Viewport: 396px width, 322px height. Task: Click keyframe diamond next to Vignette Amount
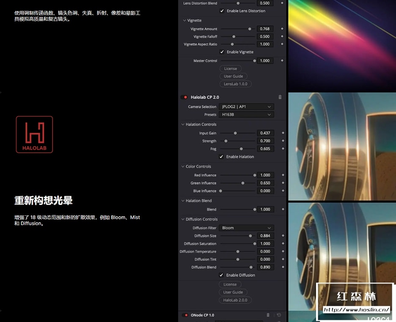coord(282,29)
